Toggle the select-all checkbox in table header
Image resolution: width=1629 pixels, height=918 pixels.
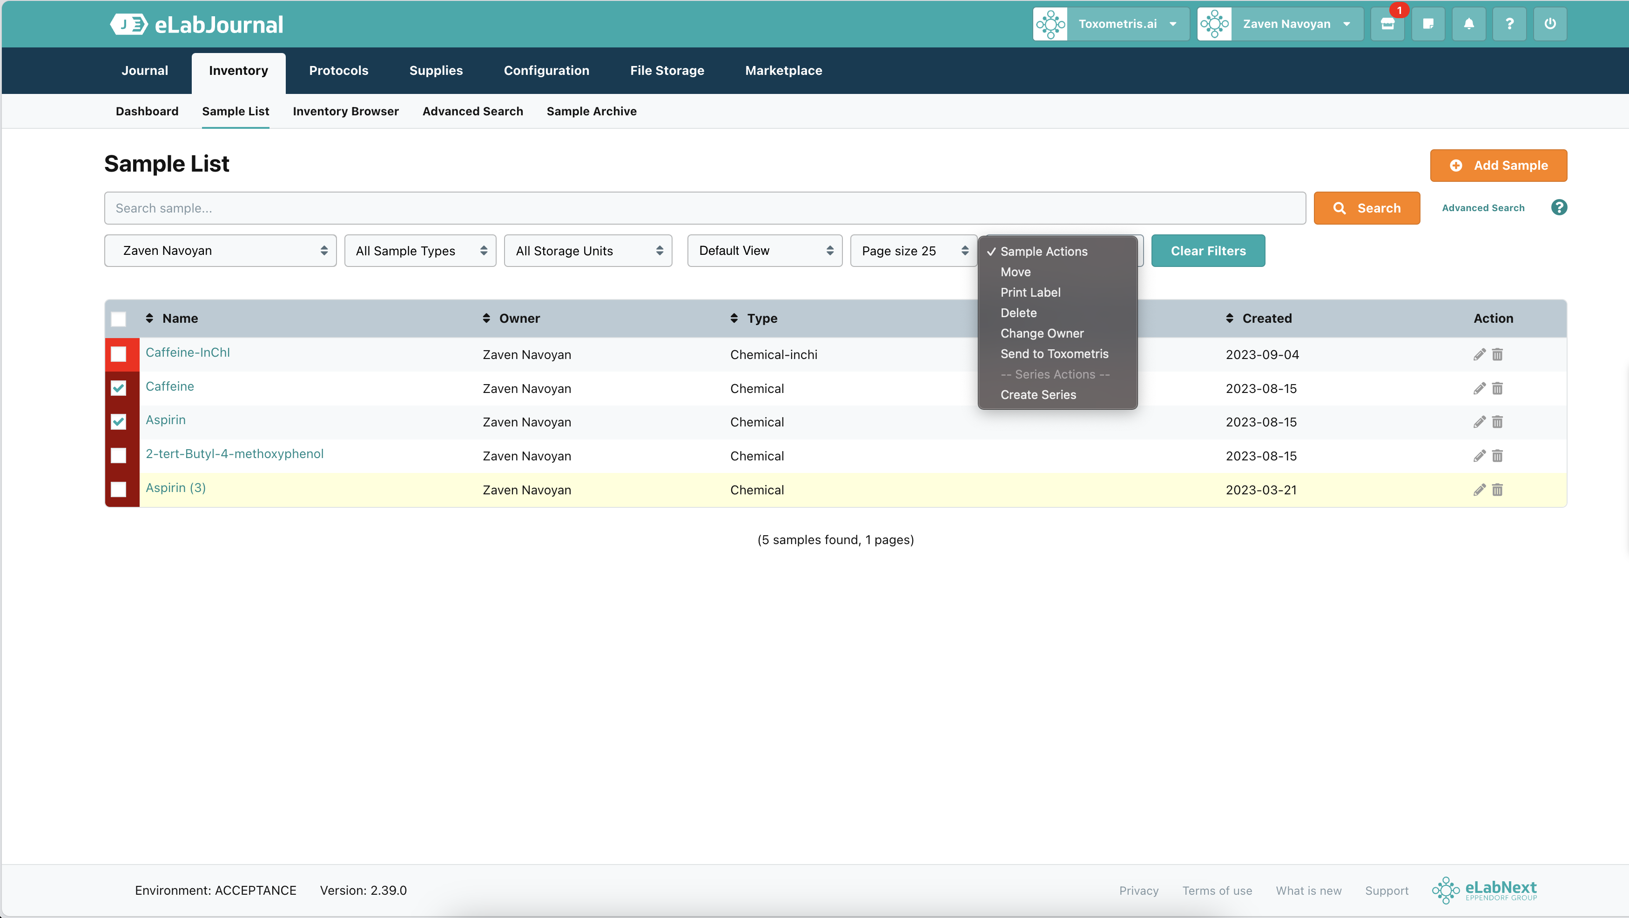[118, 319]
